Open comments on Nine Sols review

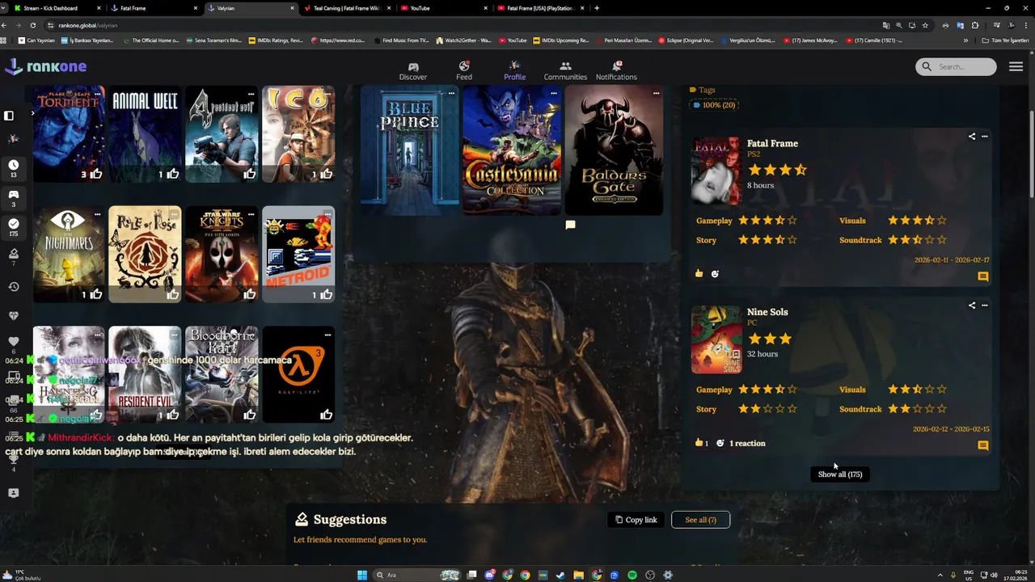click(x=983, y=445)
